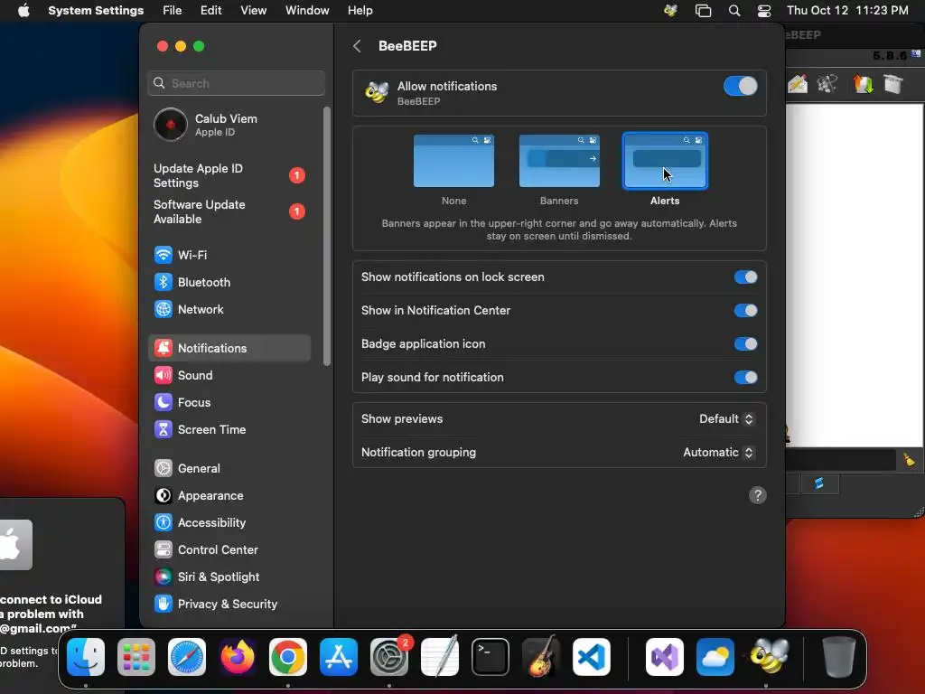Toggle Show notifications on lock screen
The image size is (925, 694).
745,277
